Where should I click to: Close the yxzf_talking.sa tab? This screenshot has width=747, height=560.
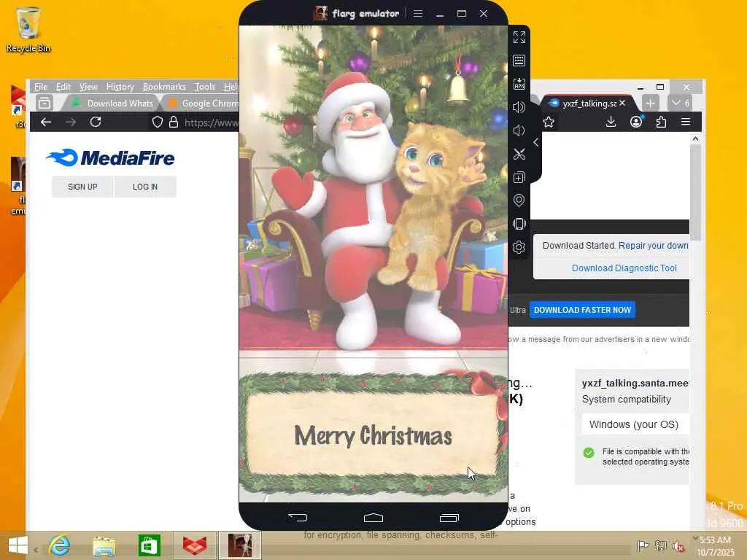tap(622, 103)
